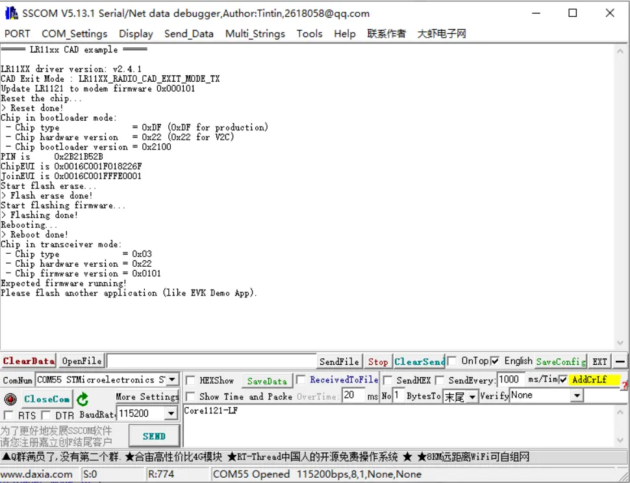Image resolution: width=630 pixels, height=483 pixels.
Task: Click the scroll down arrow of output area
Action: [620, 343]
